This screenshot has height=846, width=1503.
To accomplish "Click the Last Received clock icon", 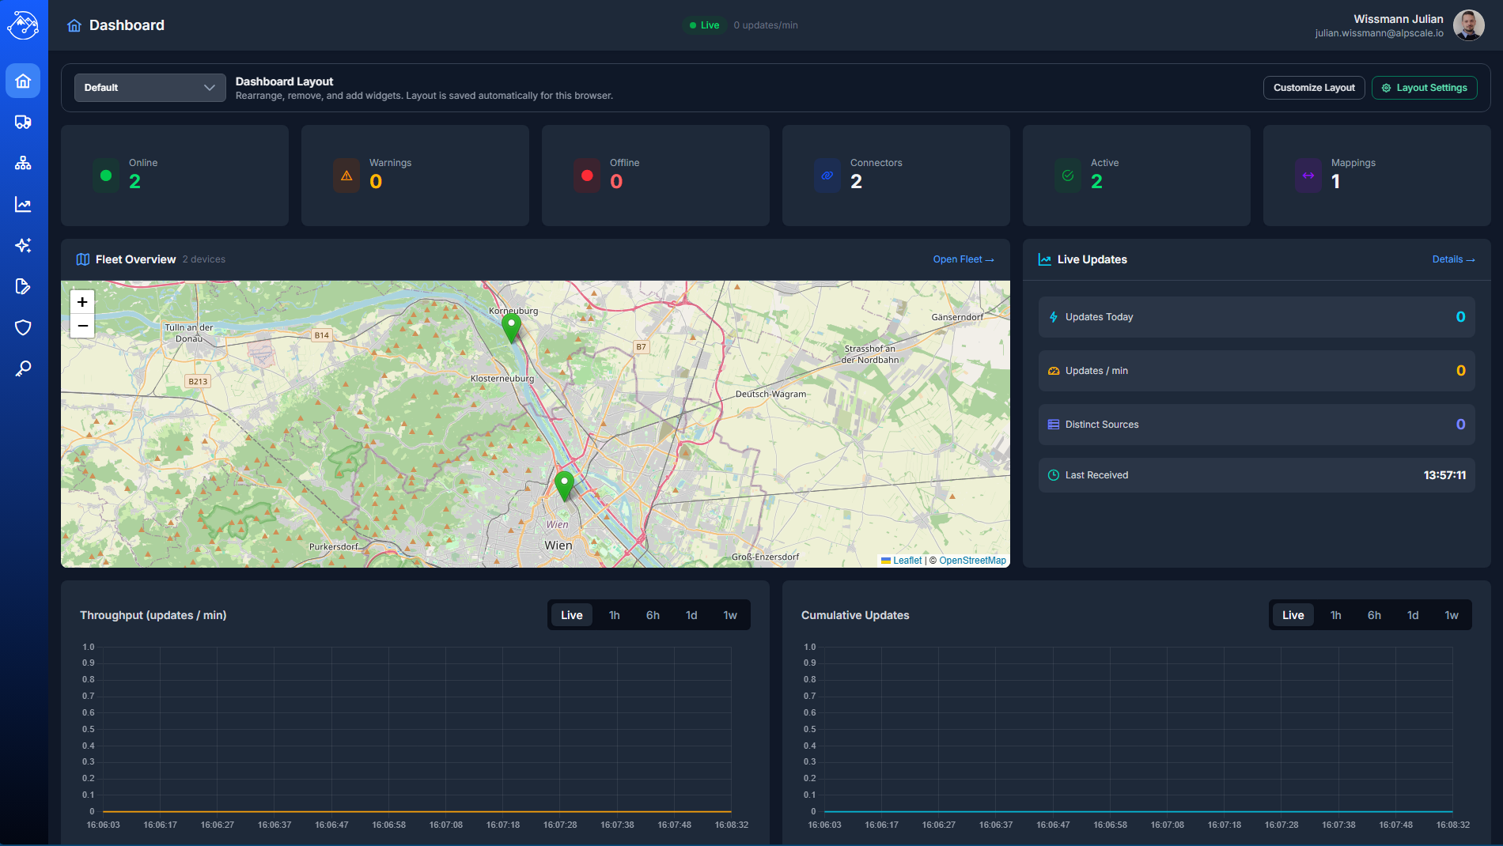I will [x=1054, y=475].
